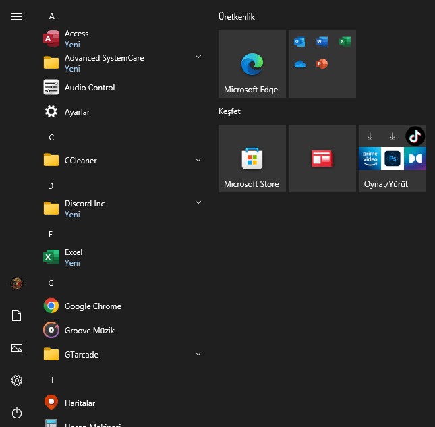The width and height of the screenshot is (435, 427).
Task: Launch the Excel icon in app list
Action: pos(51,257)
